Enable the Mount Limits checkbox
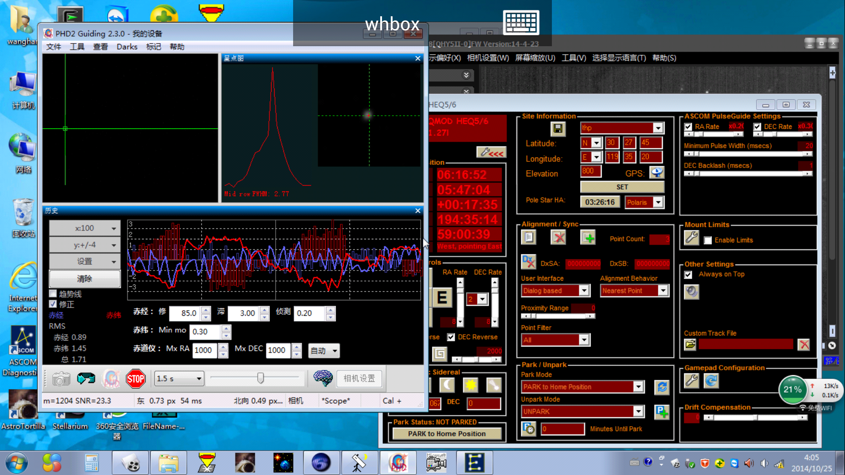845x475 pixels. pyautogui.click(x=708, y=240)
